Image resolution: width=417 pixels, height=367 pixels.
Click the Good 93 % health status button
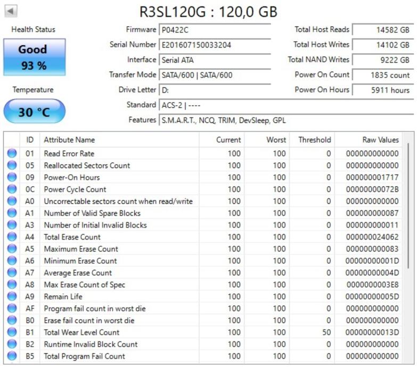(34, 57)
